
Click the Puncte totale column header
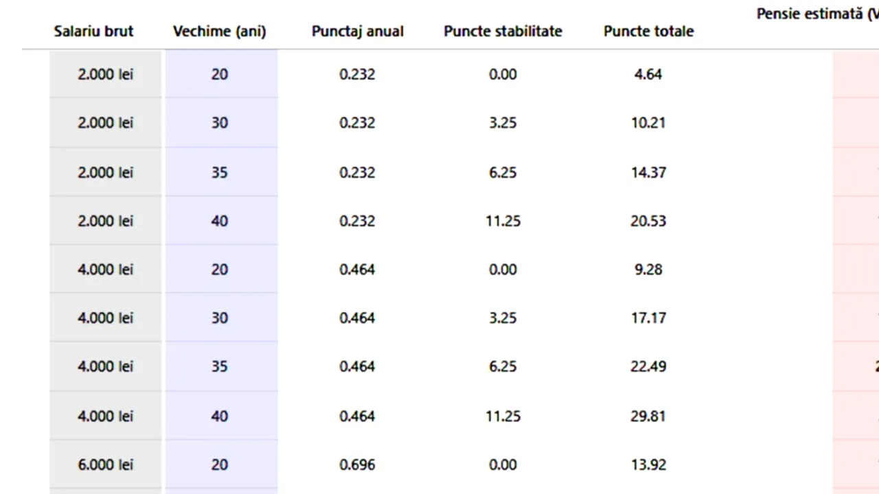pyautogui.click(x=648, y=31)
